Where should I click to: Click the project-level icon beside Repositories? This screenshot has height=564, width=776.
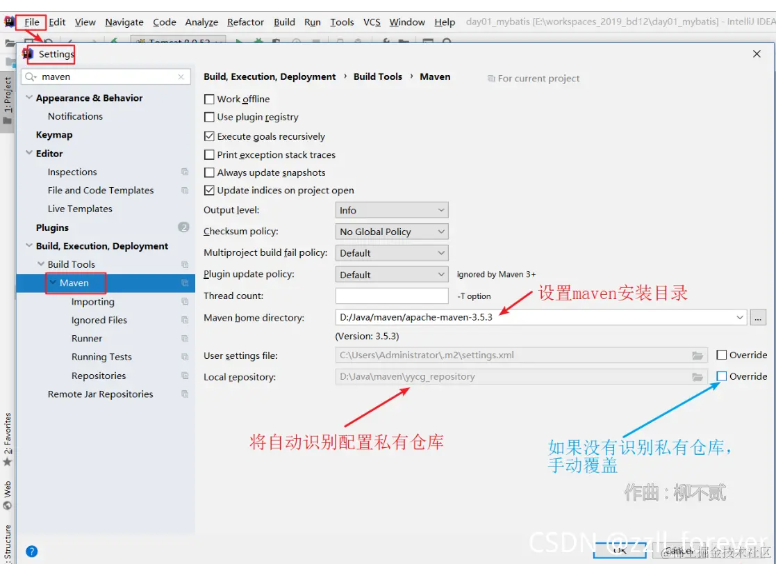coord(185,375)
